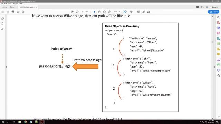The height and width of the screenshot is (124, 221).
Task: Open the Bookmarks panel icon
Action: 2,24
